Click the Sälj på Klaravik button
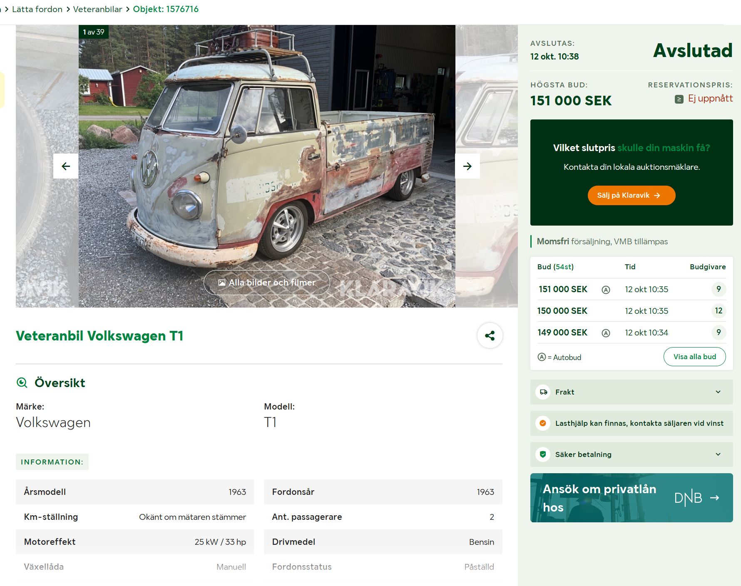Screen dimensions: 741x586 point(631,195)
